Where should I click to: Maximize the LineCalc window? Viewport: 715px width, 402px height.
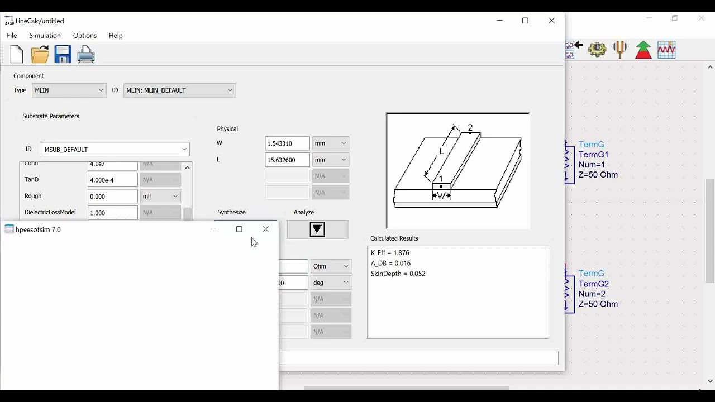point(525,21)
